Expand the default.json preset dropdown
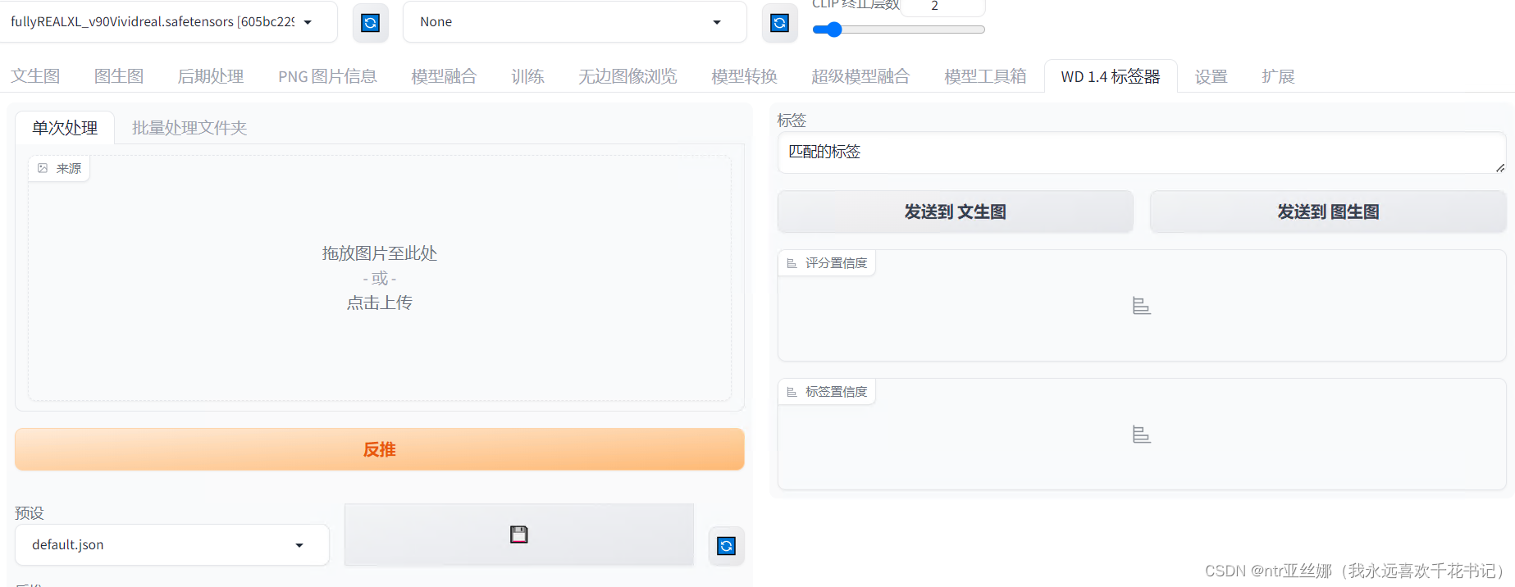Image resolution: width=1515 pixels, height=587 pixels. pos(172,545)
